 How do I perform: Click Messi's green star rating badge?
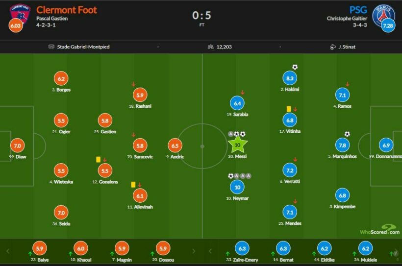pos(237,145)
